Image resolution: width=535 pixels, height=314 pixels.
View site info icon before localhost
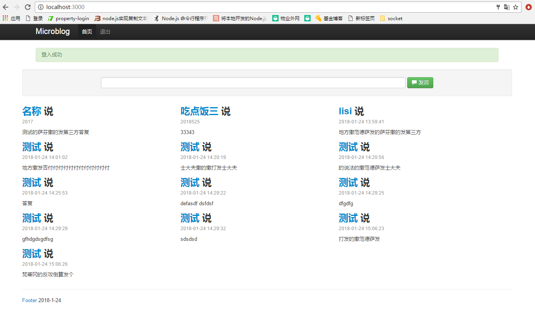tap(41, 7)
